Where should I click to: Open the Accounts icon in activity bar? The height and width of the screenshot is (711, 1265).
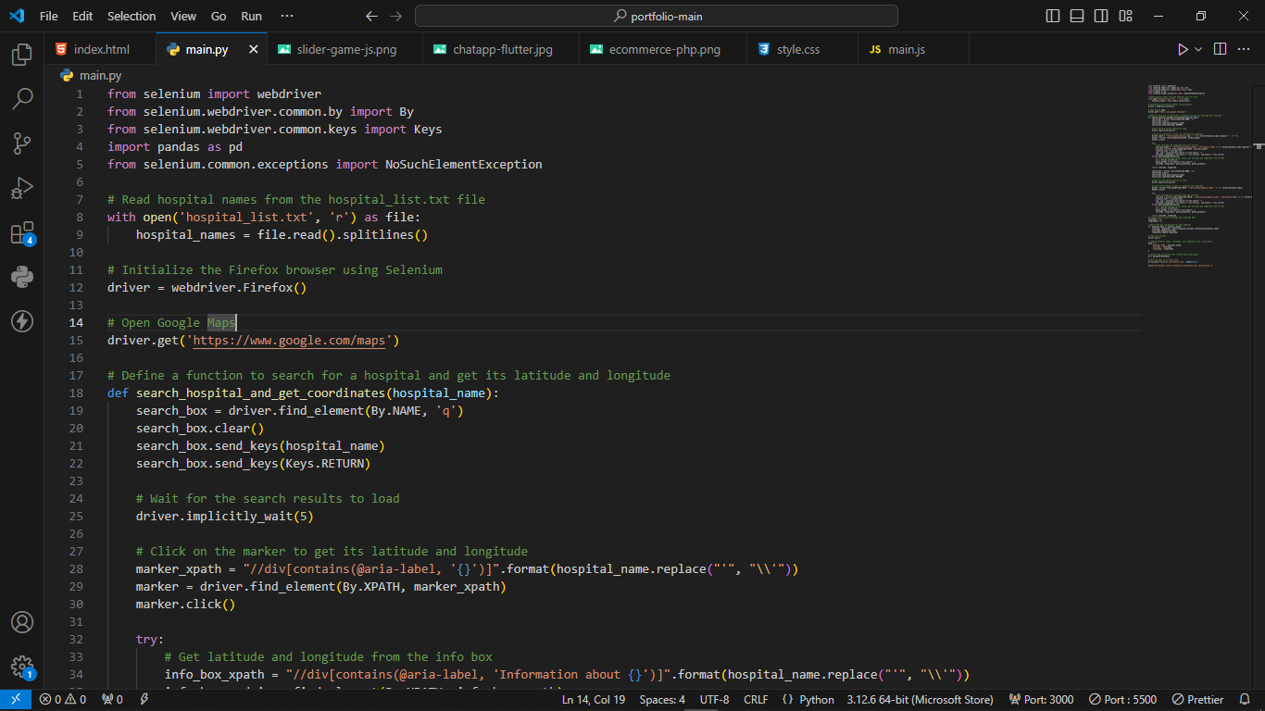(22, 622)
